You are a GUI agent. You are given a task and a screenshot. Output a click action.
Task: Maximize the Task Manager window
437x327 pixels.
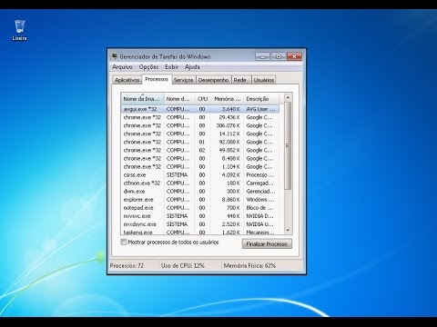(279, 56)
